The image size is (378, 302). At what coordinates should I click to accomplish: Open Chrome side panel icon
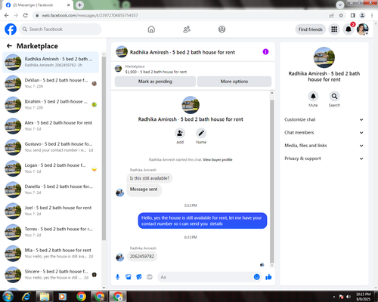[x=353, y=15]
